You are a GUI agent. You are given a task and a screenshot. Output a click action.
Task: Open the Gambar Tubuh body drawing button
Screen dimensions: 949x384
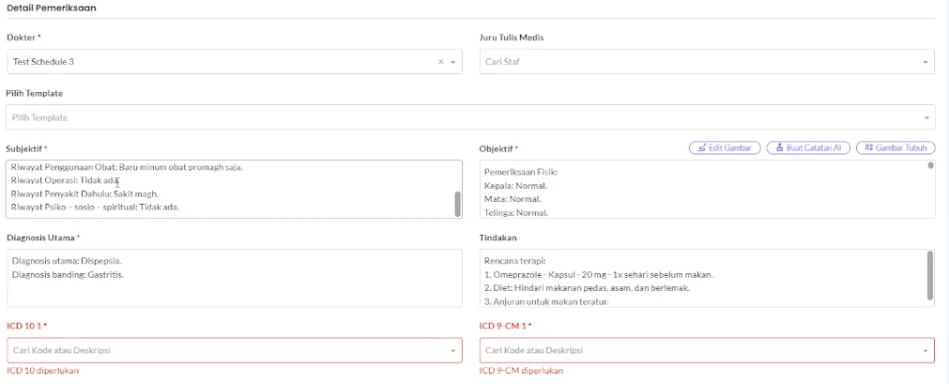pos(895,148)
